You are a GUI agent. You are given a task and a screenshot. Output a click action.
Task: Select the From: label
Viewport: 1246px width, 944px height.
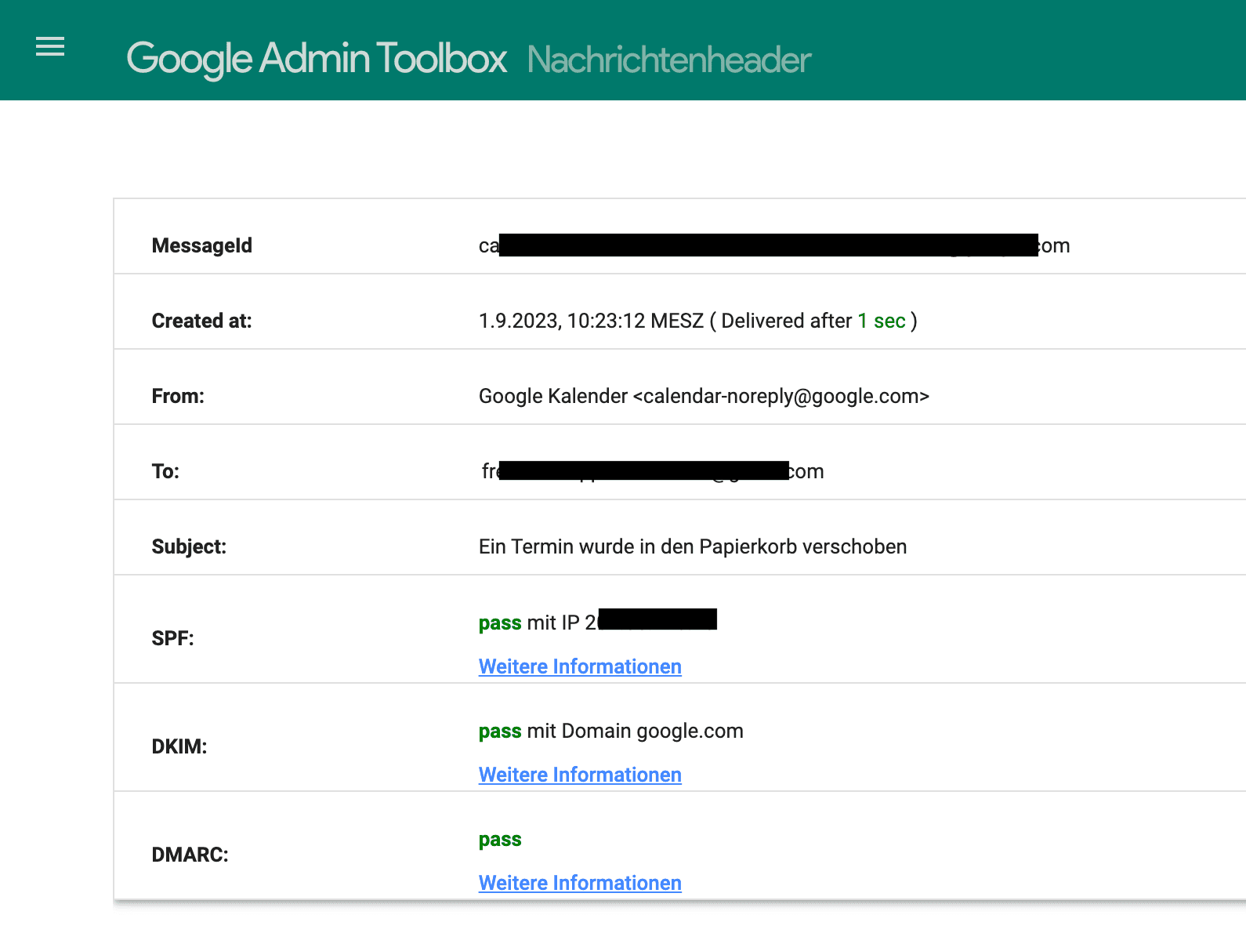[x=178, y=396]
